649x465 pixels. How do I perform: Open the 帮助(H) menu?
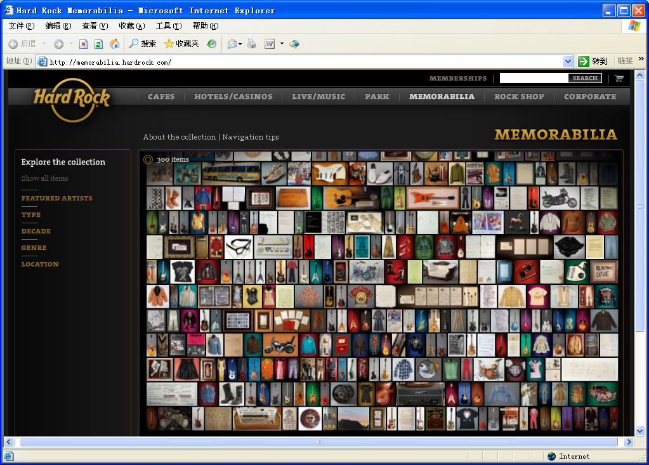(x=206, y=26)
